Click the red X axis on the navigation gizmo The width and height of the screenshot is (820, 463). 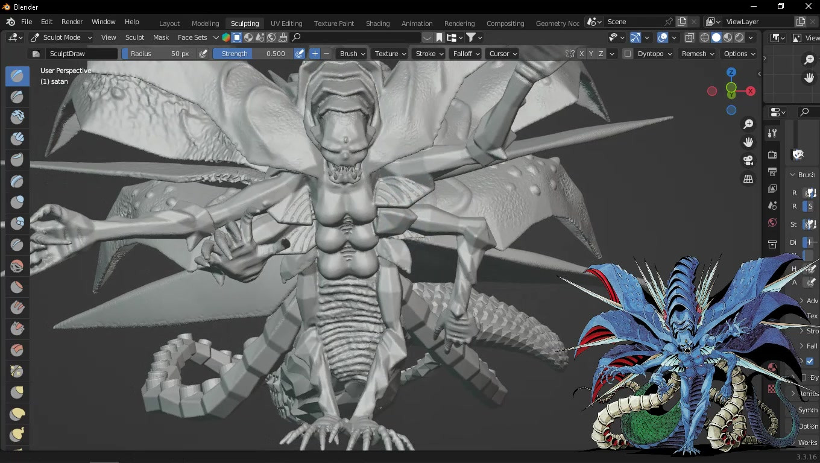[x=751, y=91]
